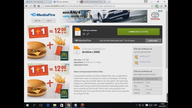Go to the home page icon

click(39, 6)
